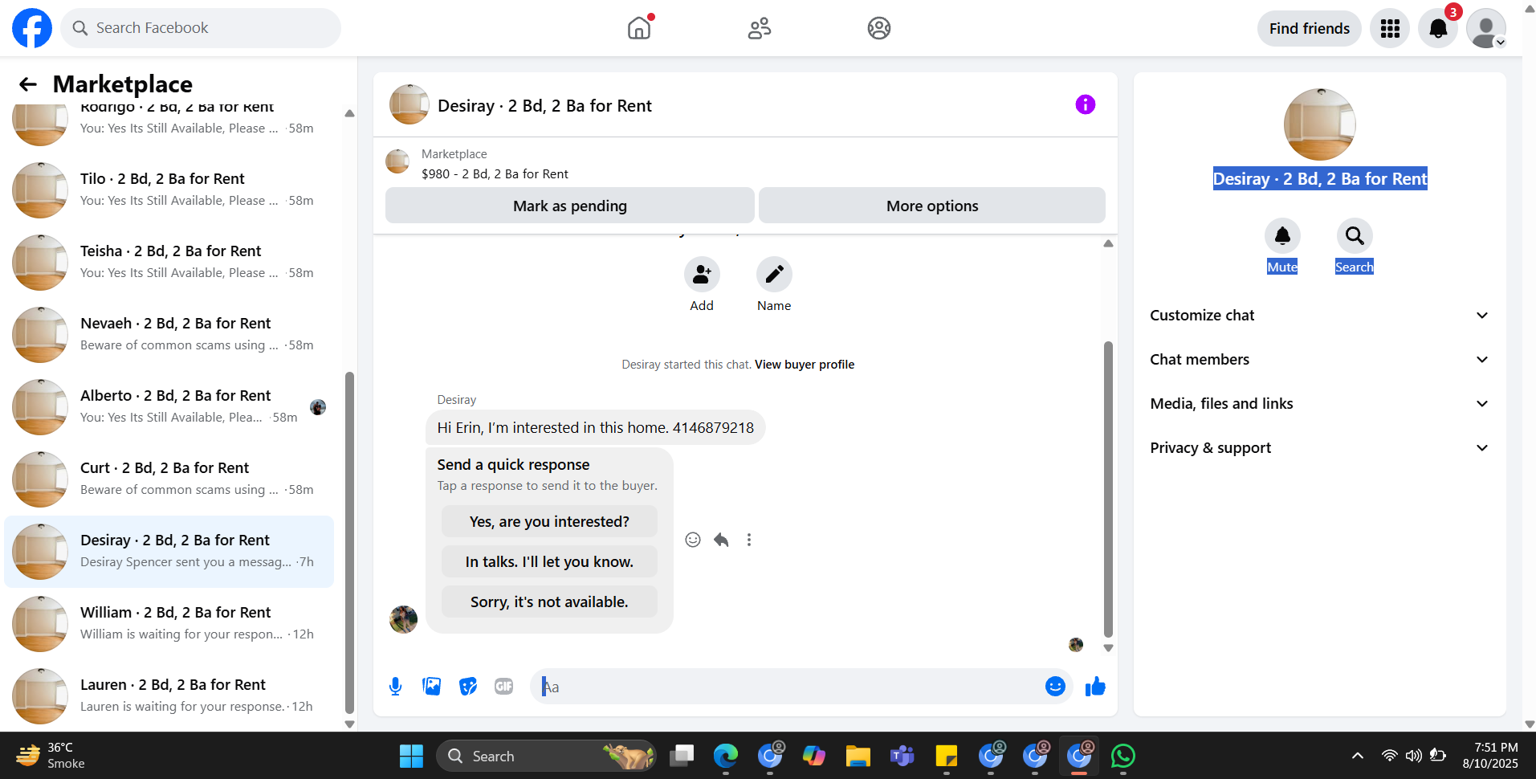Click Find friends button
This screenshot has width=1536, height=779.
[1310, 29]
